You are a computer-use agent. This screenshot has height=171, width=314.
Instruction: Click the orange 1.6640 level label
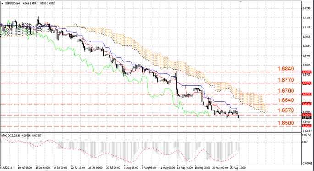point(286,100)
